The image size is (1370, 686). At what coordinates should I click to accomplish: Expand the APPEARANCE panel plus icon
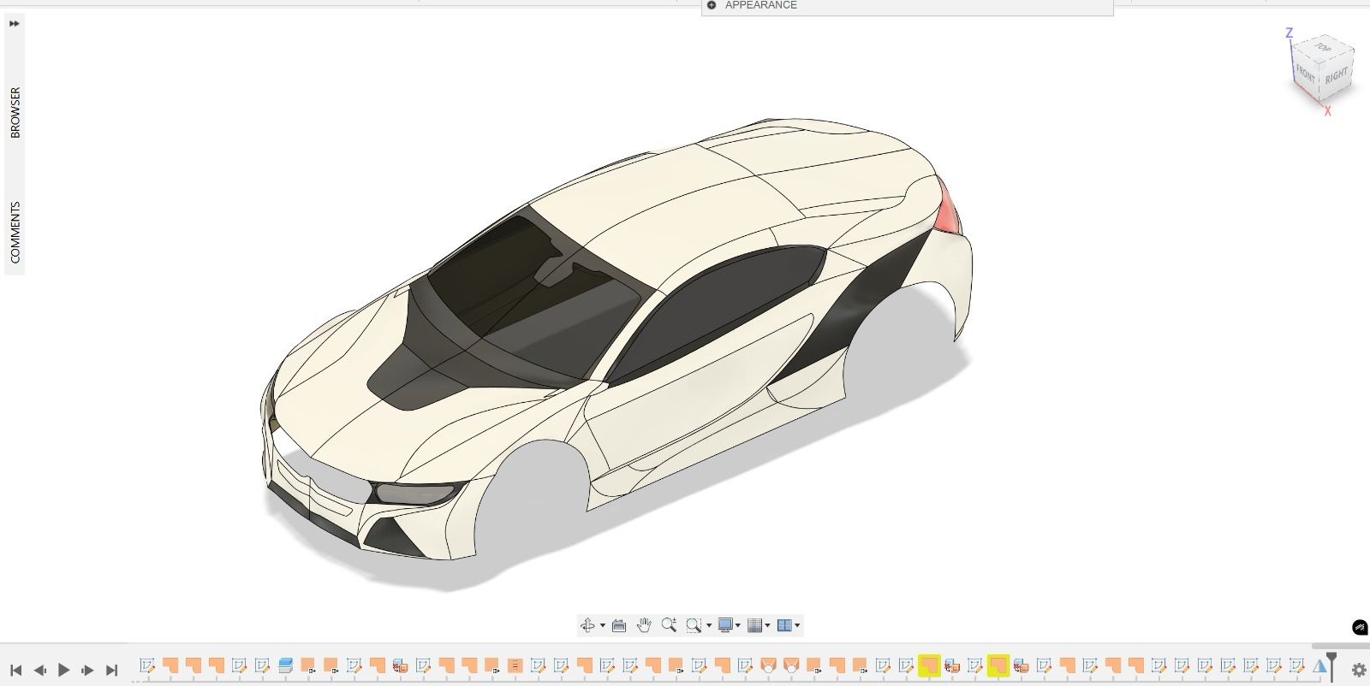point(712,5)
